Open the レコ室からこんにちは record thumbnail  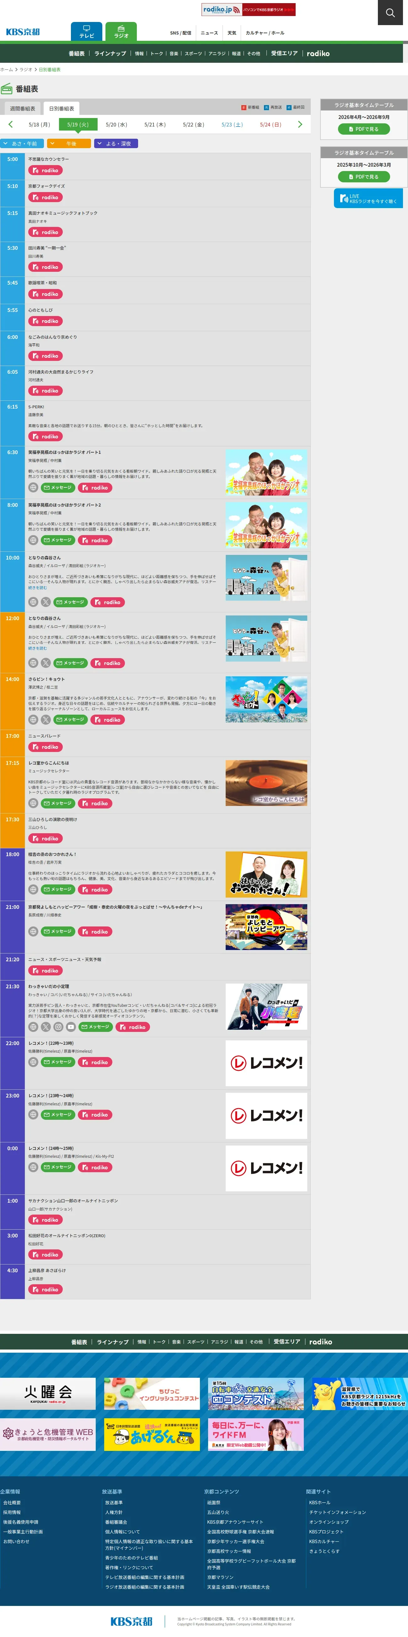[x=266, y=783]
